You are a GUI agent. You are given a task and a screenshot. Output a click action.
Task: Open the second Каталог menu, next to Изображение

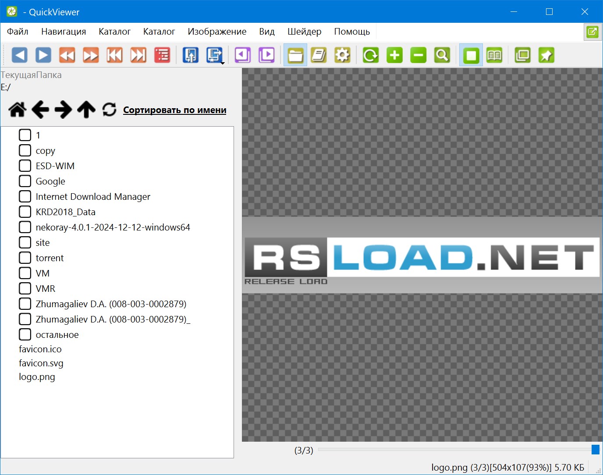159,32
